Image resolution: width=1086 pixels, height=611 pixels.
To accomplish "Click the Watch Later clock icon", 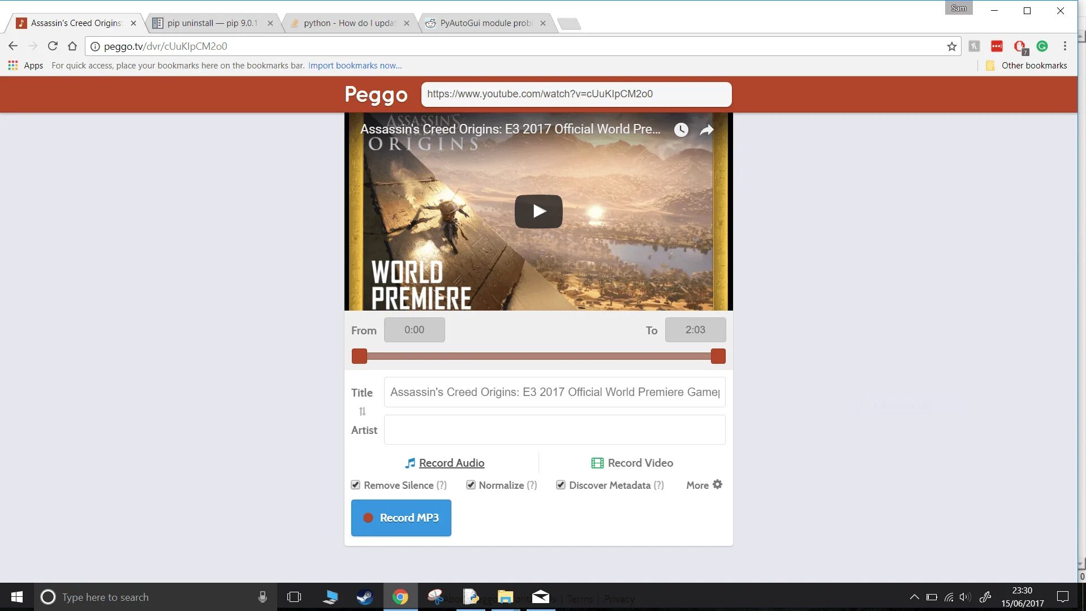I will tap(681, 130).
